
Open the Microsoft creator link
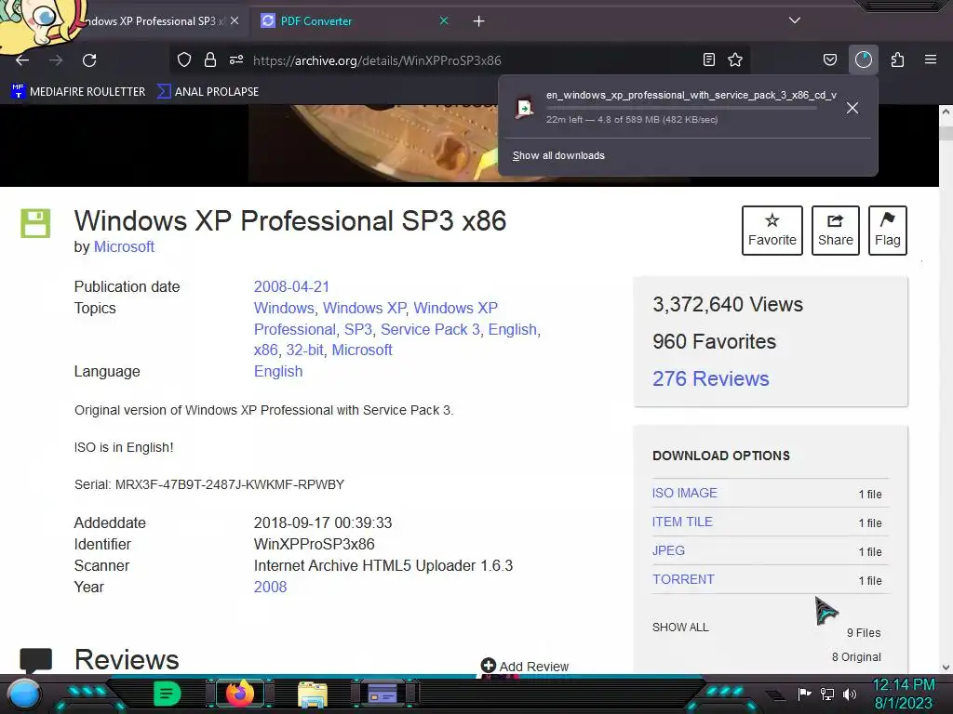click(124, 246)
